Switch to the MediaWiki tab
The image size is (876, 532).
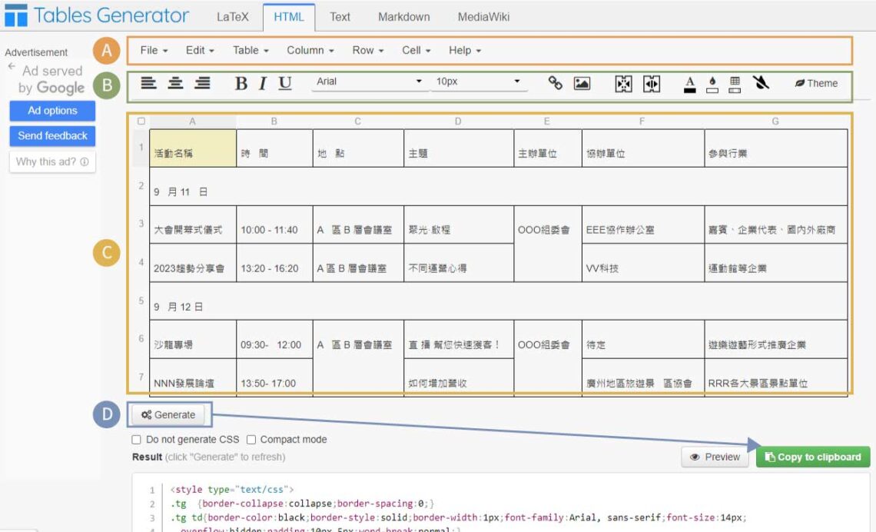(483, 17)
